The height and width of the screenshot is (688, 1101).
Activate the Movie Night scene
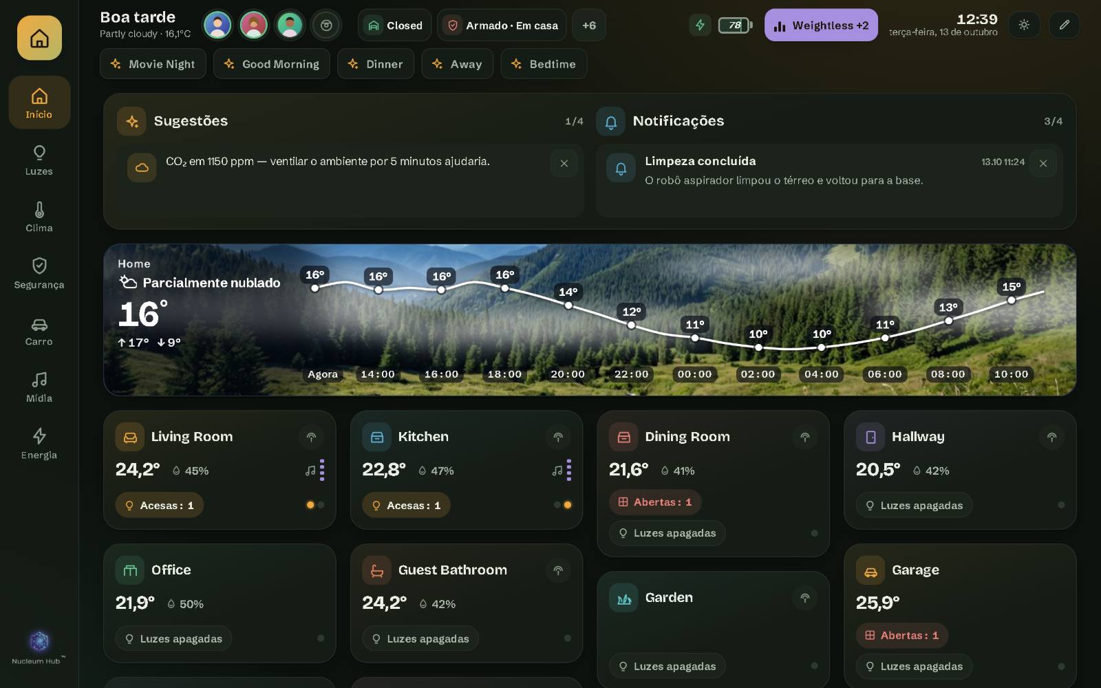coord(153,64)
